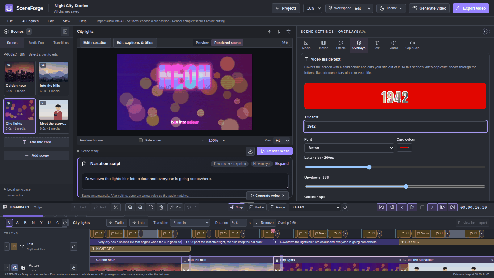Viewport: 494px width, 278px height.
Task: Toggle lock on the Picture track
Action: click(74, 267)
